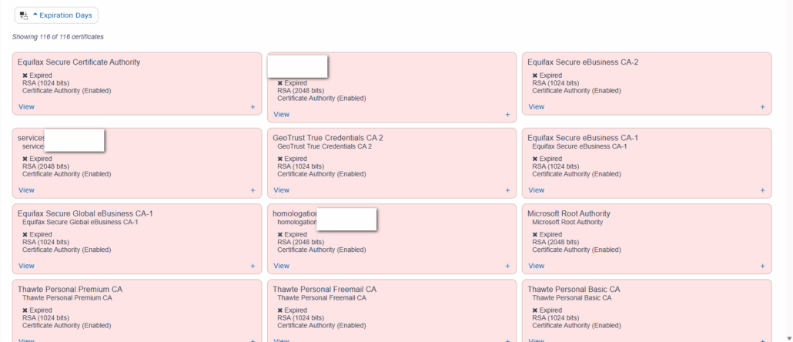Expand plus on Microsoft Root Authority card
Viewport: 793px width, 342px height.
coord(762,267)
